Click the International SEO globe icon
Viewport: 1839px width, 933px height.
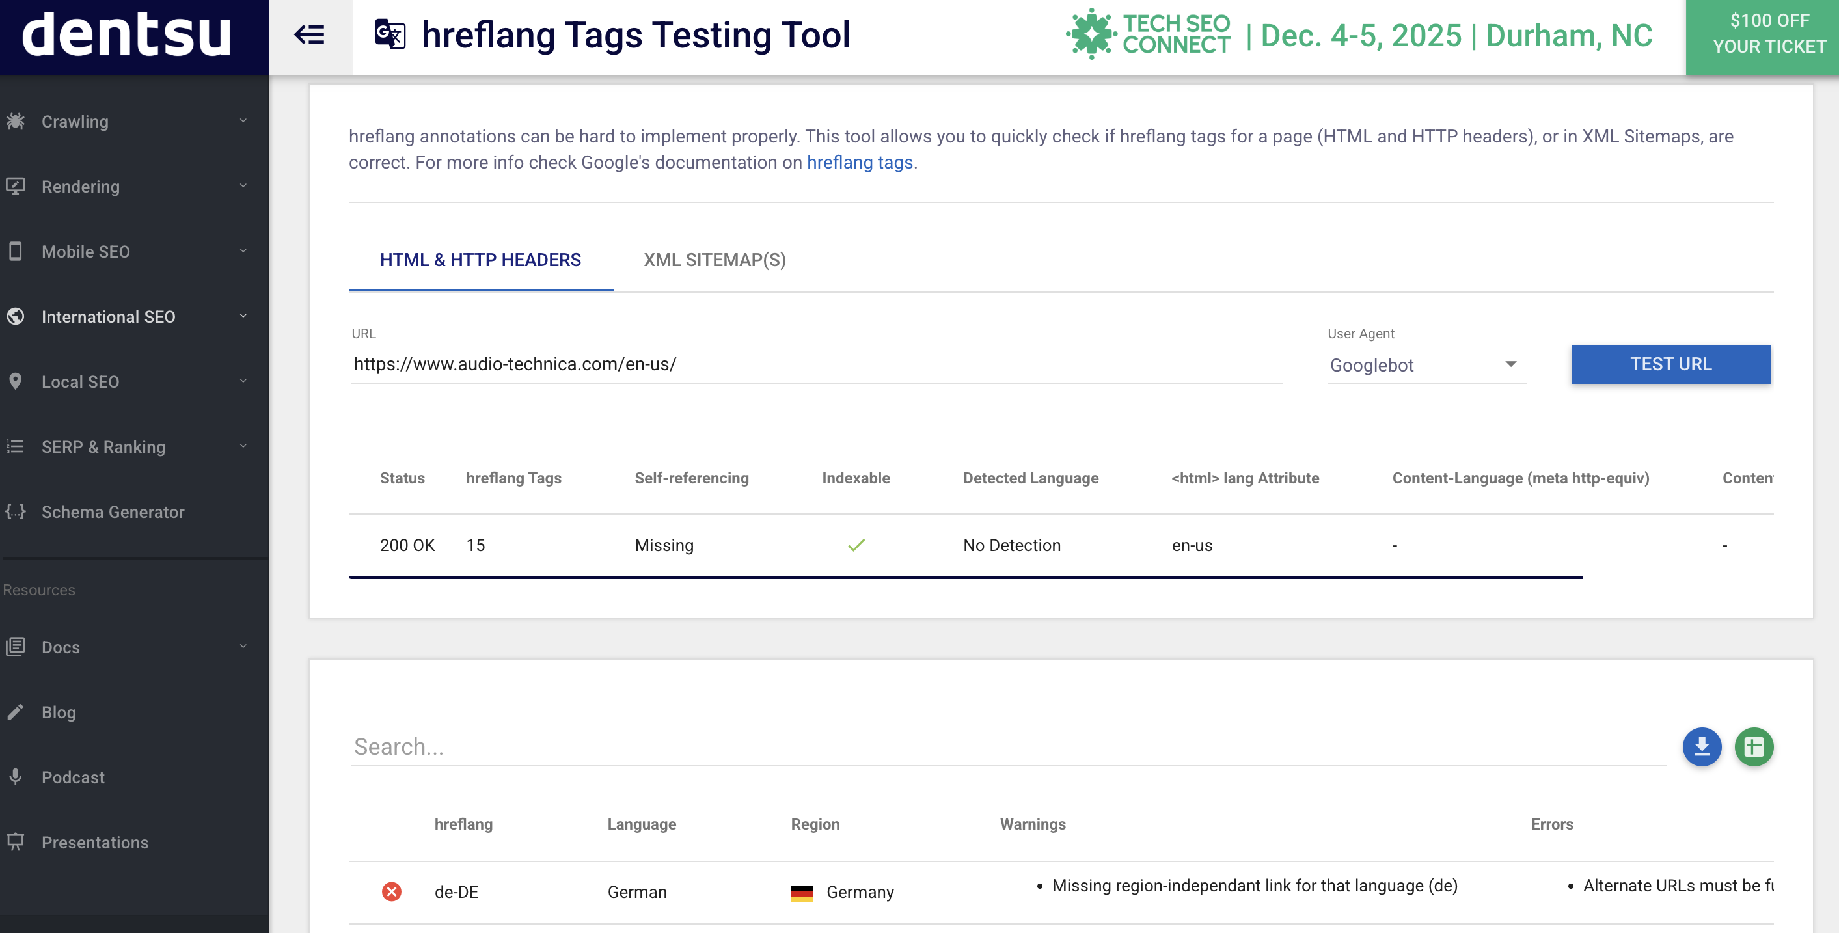point(15,316)
